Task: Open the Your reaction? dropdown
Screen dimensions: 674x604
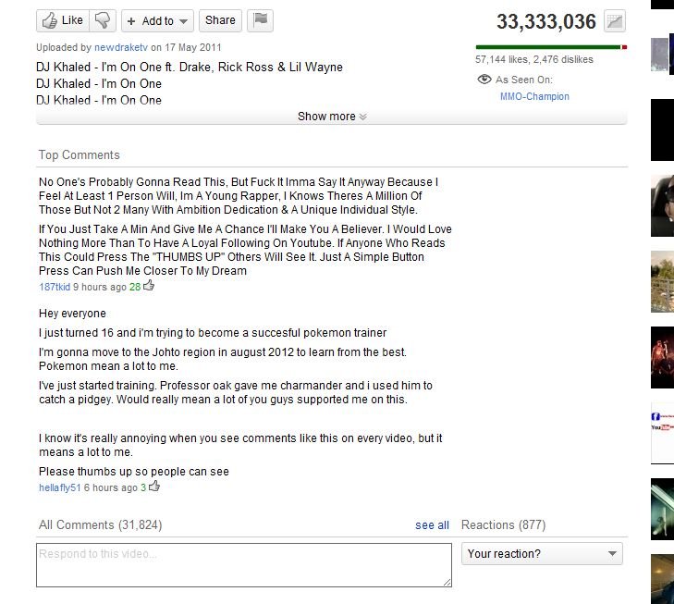Action: [542, 554]
